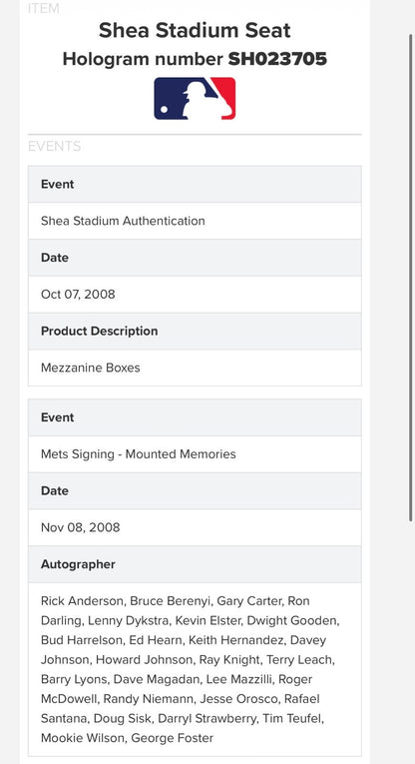The image size is (415, 764).
Task: Click the name Rick Anderson in list
Action: [83, 601]
